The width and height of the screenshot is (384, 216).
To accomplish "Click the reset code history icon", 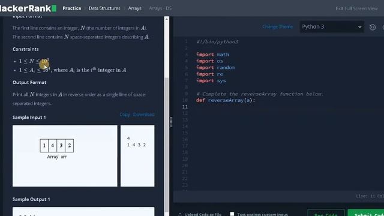I will click(373, 27).
